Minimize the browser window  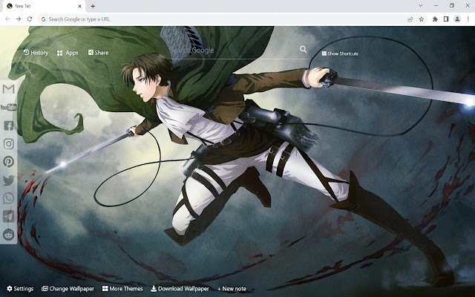(436, 5)
